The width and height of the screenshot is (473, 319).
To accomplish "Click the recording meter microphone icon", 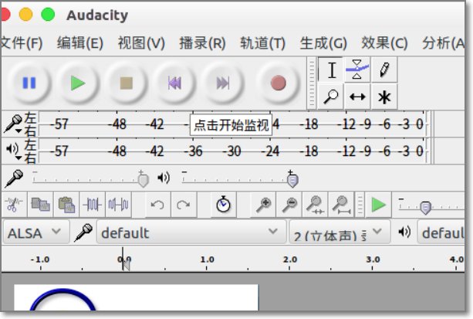I will click(x=13, y=122).
